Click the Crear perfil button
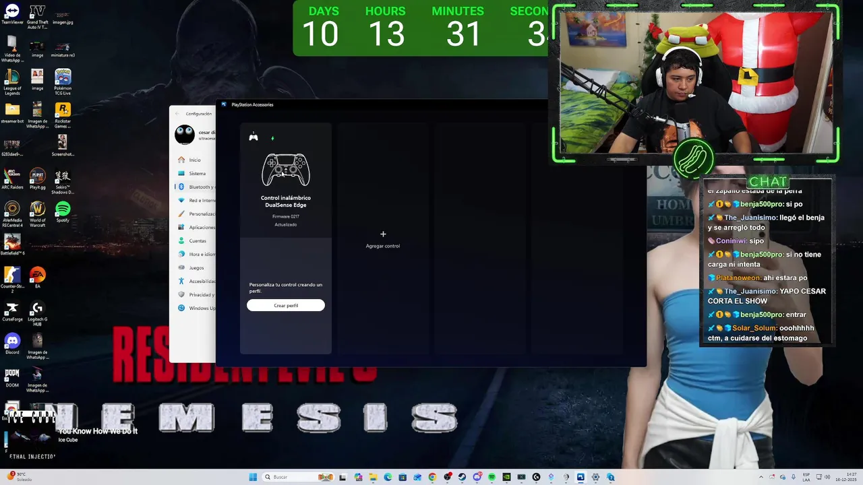The width and height of the screenshot is (863, 485). click(x=286, y=305)
